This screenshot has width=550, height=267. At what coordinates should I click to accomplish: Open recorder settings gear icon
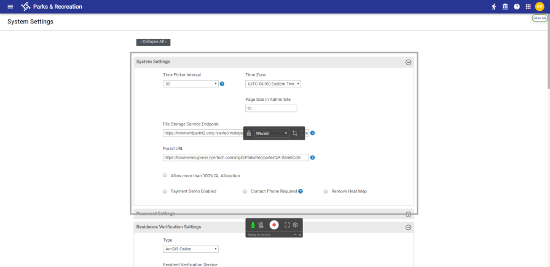click(x=296, y=225)
